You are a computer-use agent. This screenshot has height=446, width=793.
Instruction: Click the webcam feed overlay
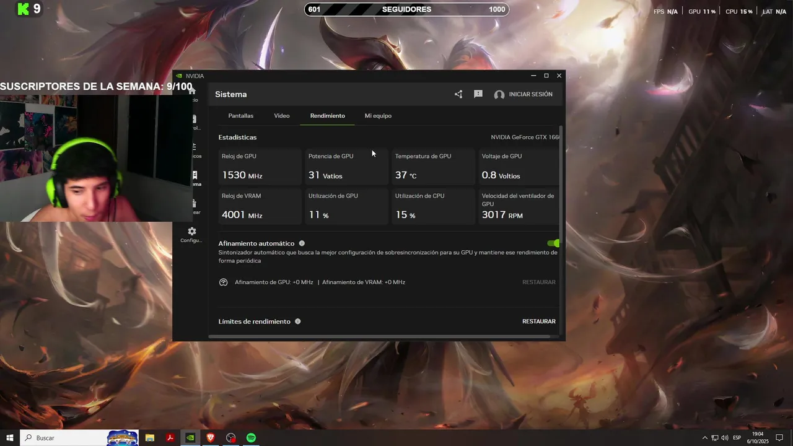[x=95, y=157]
